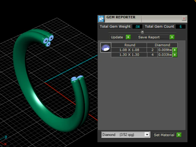Click the Update label
196x147 pixels.
[117, 37]
